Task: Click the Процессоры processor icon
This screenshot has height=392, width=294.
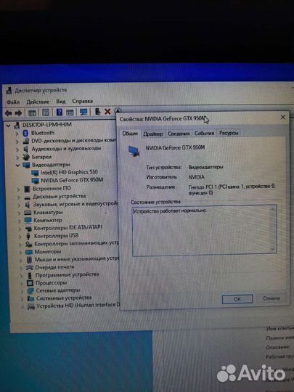Action: 30,283
